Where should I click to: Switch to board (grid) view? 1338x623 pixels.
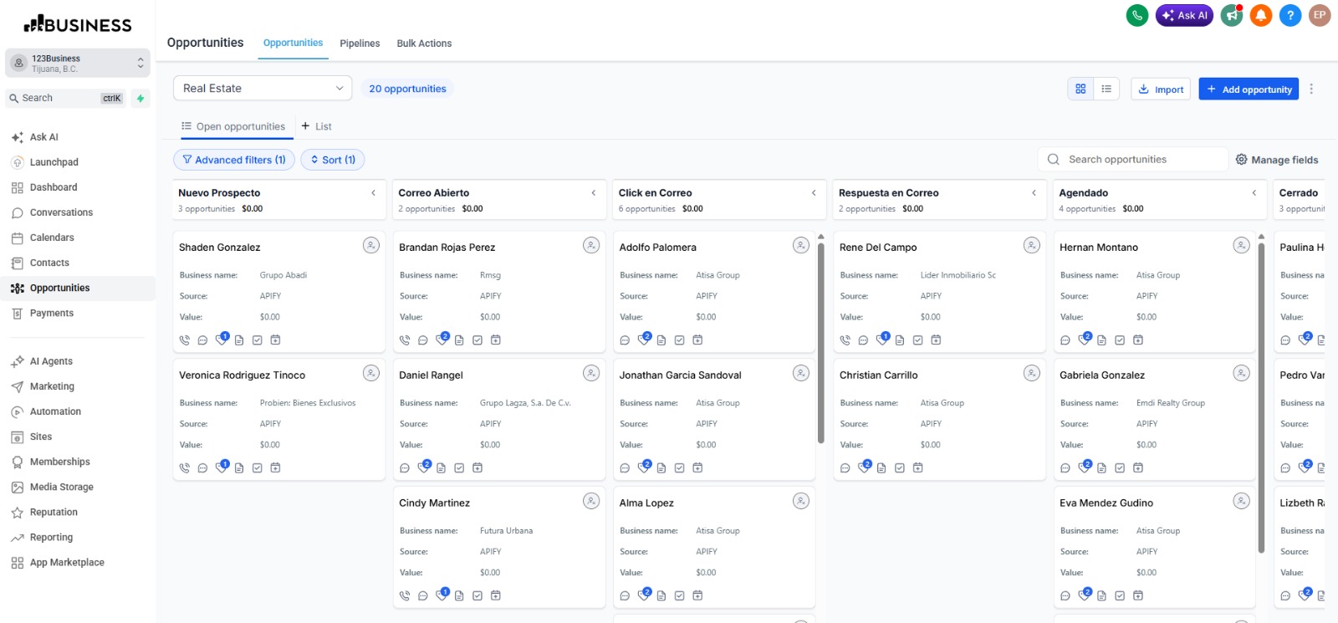tap(1080, 89)
